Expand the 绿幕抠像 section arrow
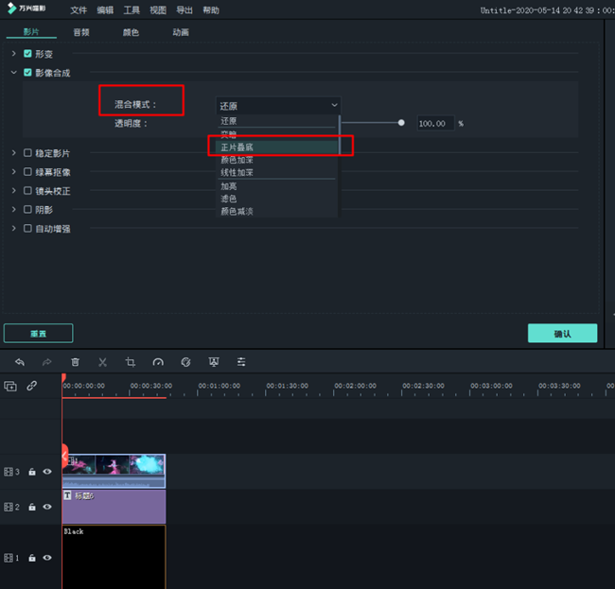615x589 pixels. click(14, 171)
